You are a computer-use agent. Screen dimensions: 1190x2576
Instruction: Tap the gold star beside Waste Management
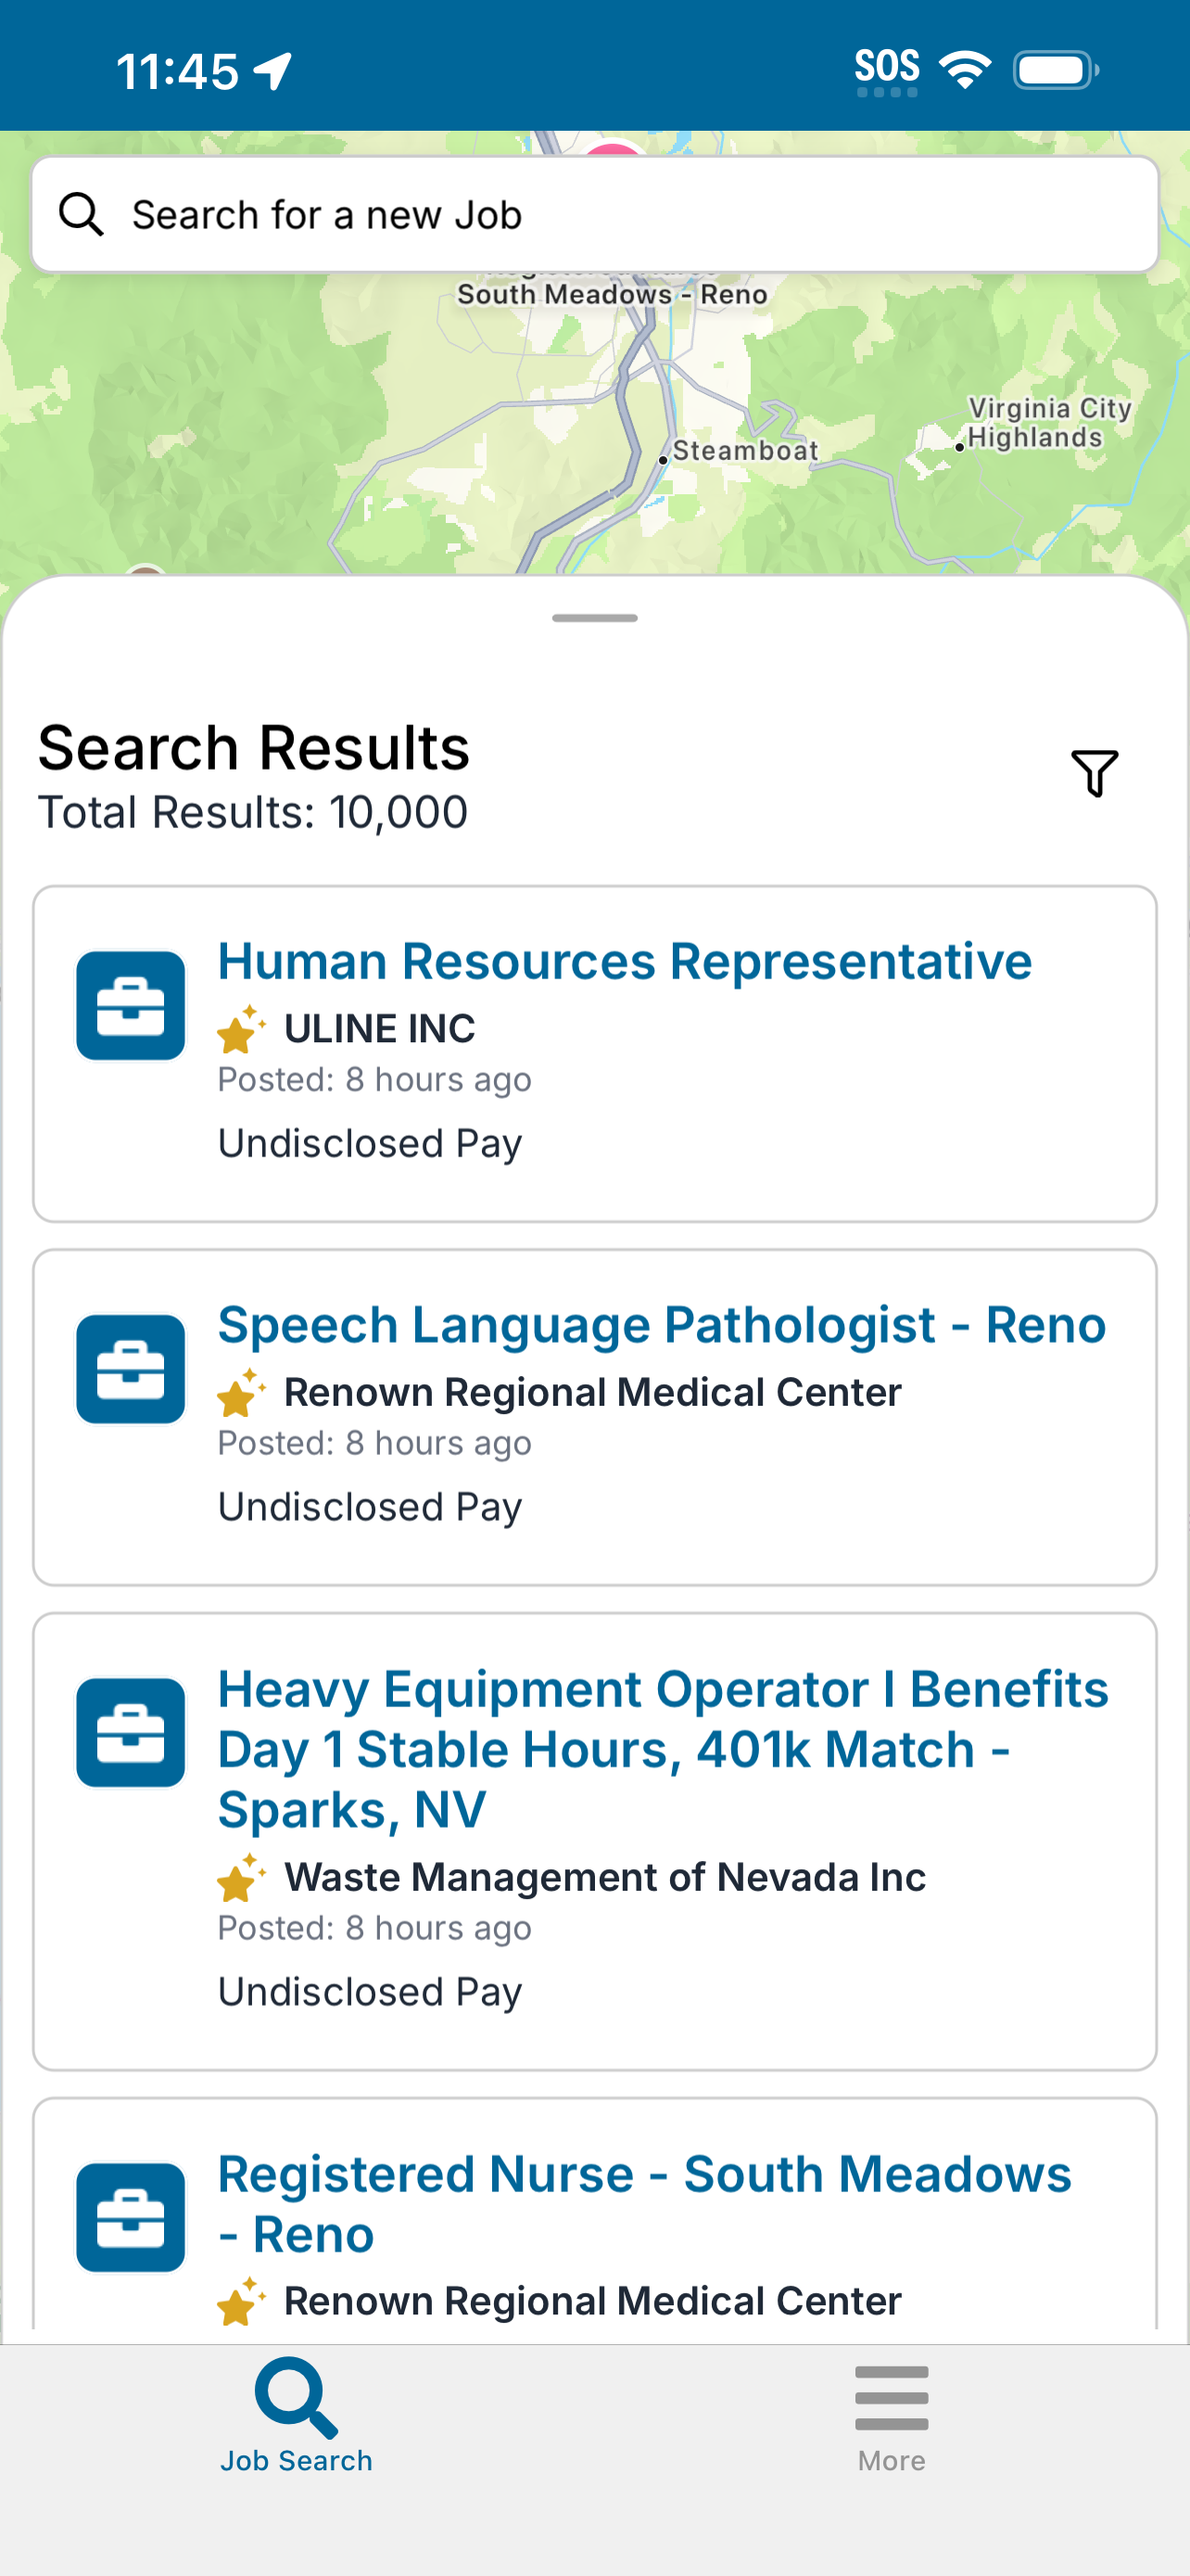tap(241, 1877)
